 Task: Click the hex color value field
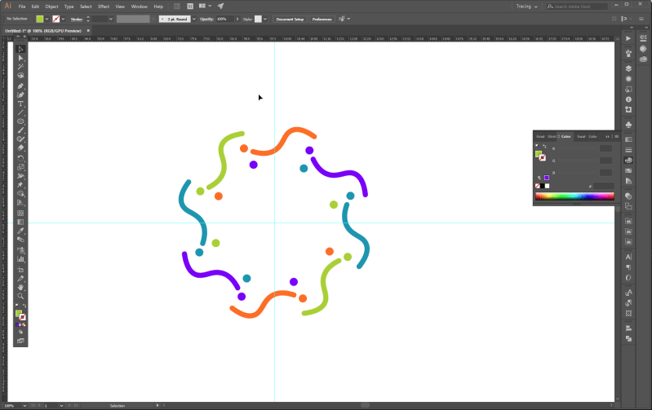coord(603,186)
